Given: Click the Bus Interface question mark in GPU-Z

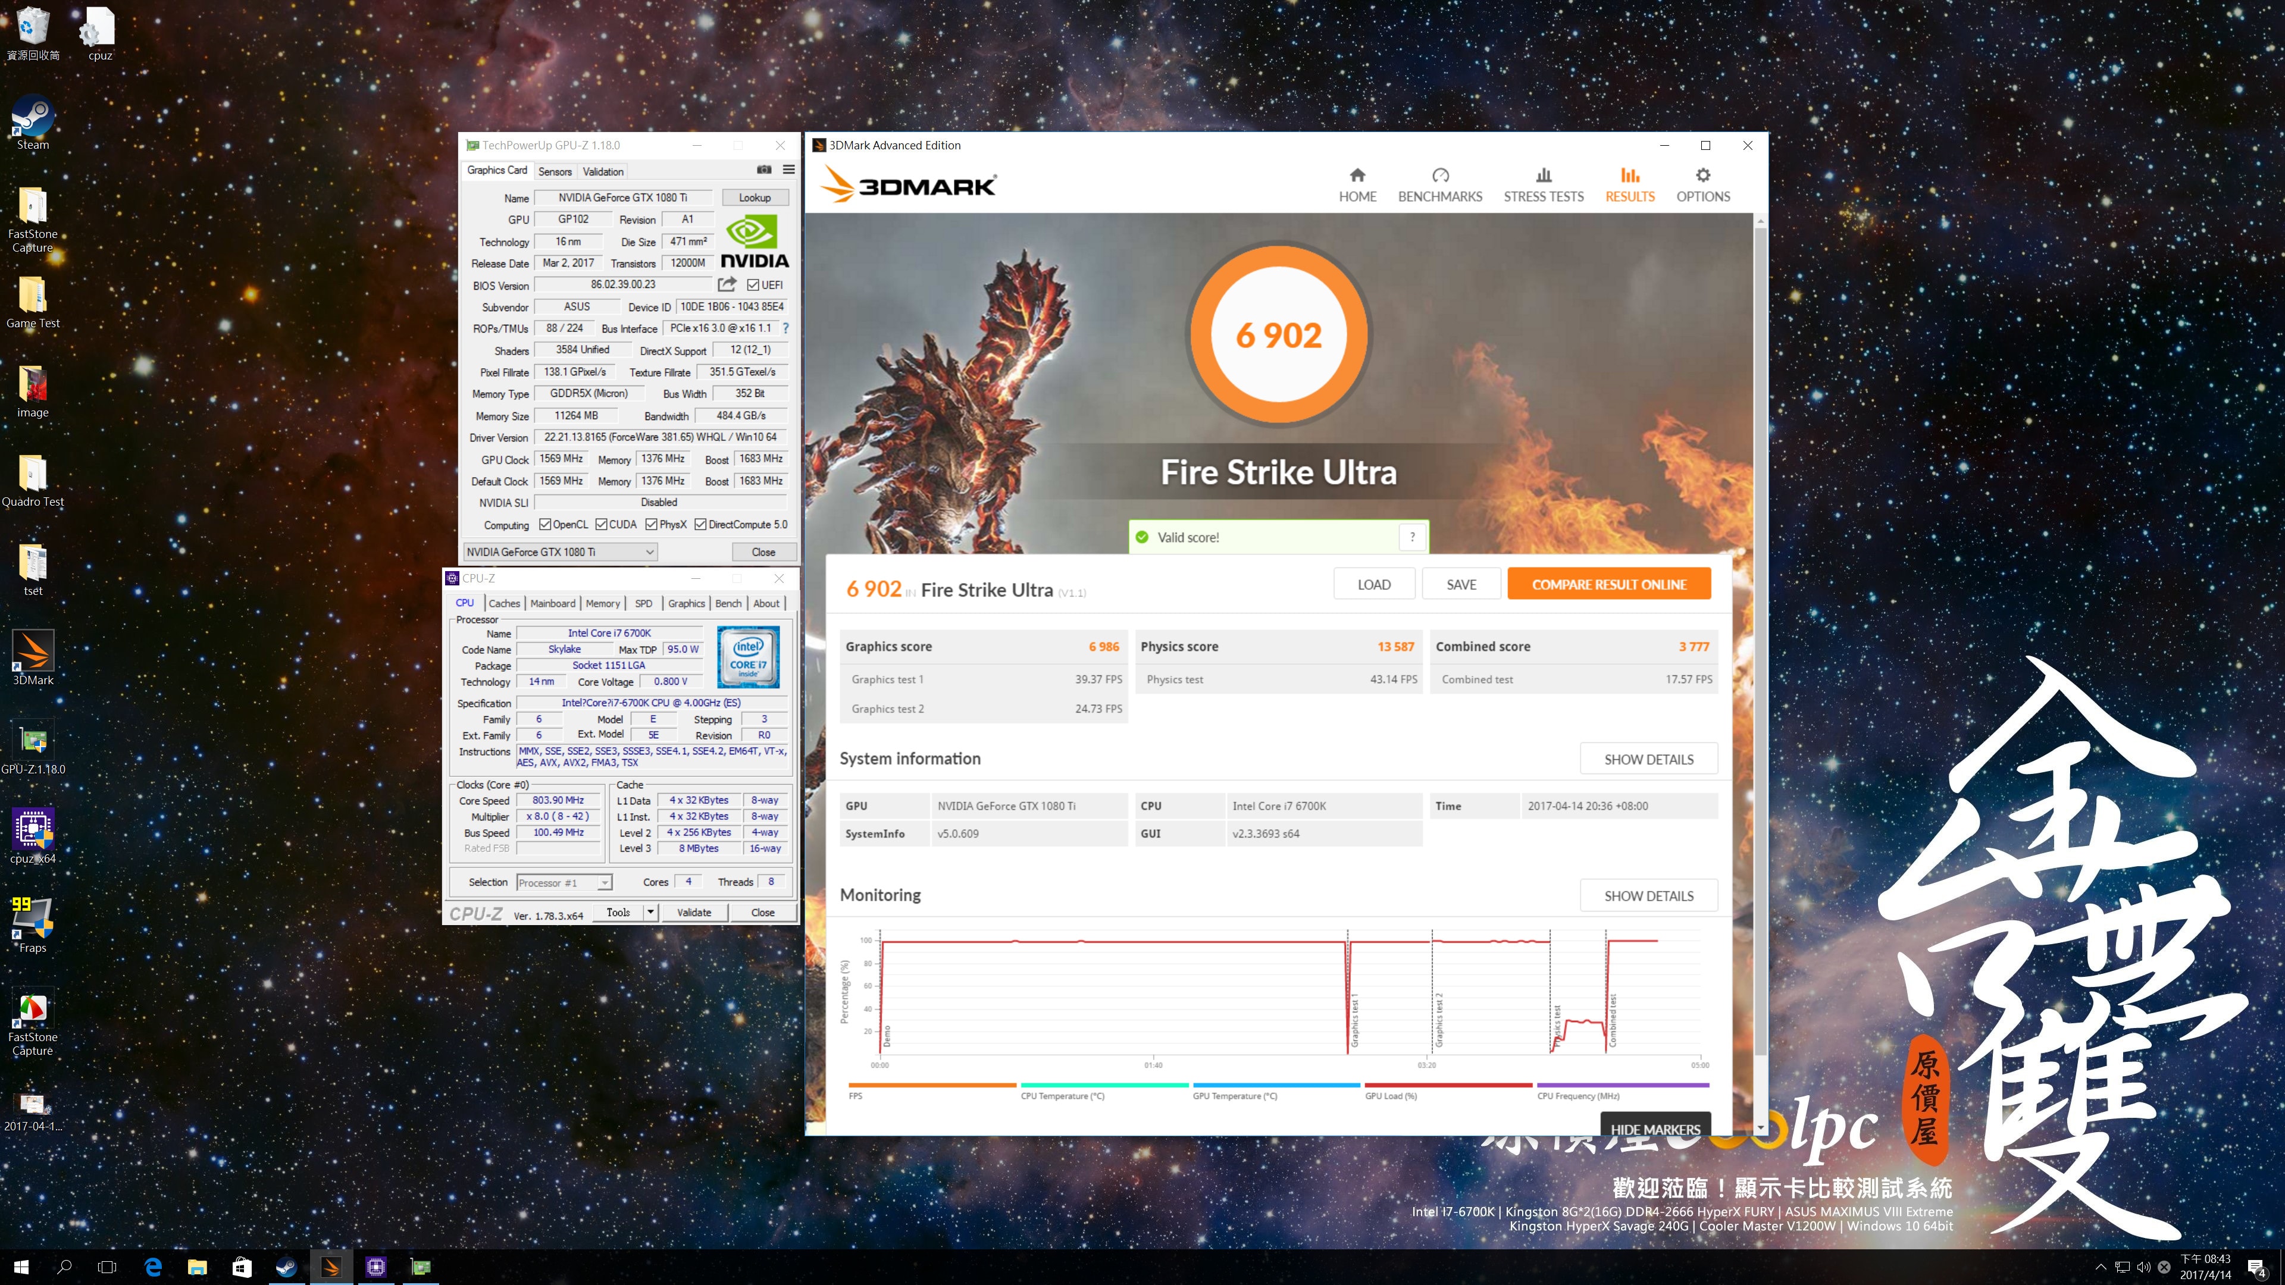Looking at the screenshot, I should pos(785,328).
